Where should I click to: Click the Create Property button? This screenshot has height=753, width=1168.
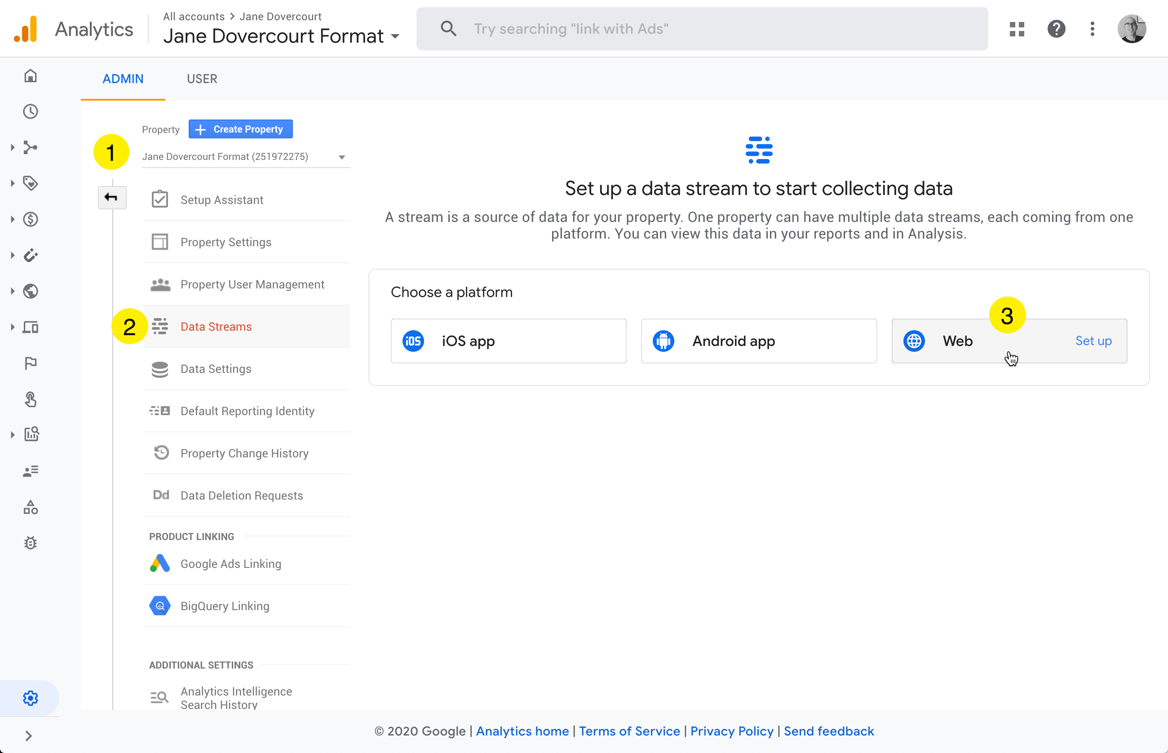(x=240, y=129)
